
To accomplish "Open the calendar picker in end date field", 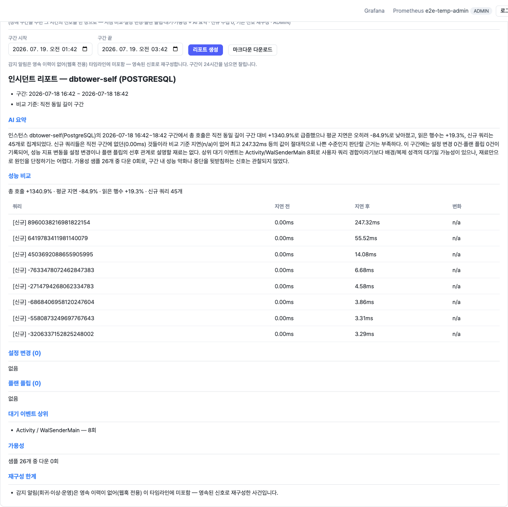I will click(x=175, y=49).
